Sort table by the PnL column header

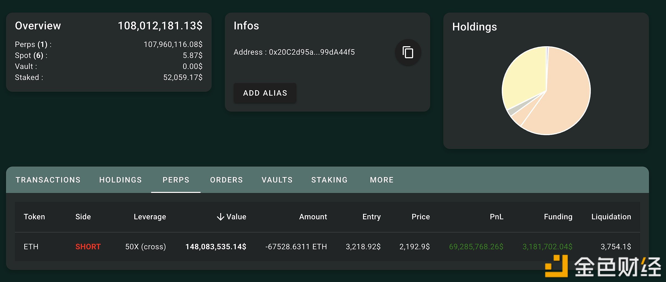pos(496,217)
